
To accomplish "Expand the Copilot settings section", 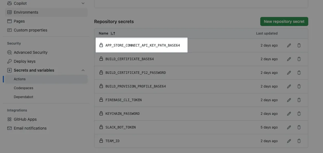I will (83, 3).
